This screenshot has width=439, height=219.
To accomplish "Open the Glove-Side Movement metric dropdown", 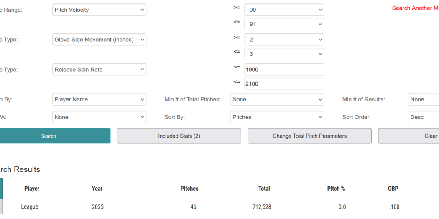I will pyautogui.click(x=100, y=40).
